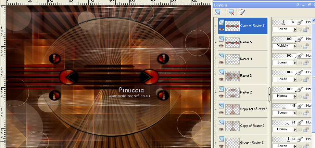Hide the Group - Raster 2 layer
Image resolution: width=315 pixels, height=148 pixels.
click(x=222, y=146)
